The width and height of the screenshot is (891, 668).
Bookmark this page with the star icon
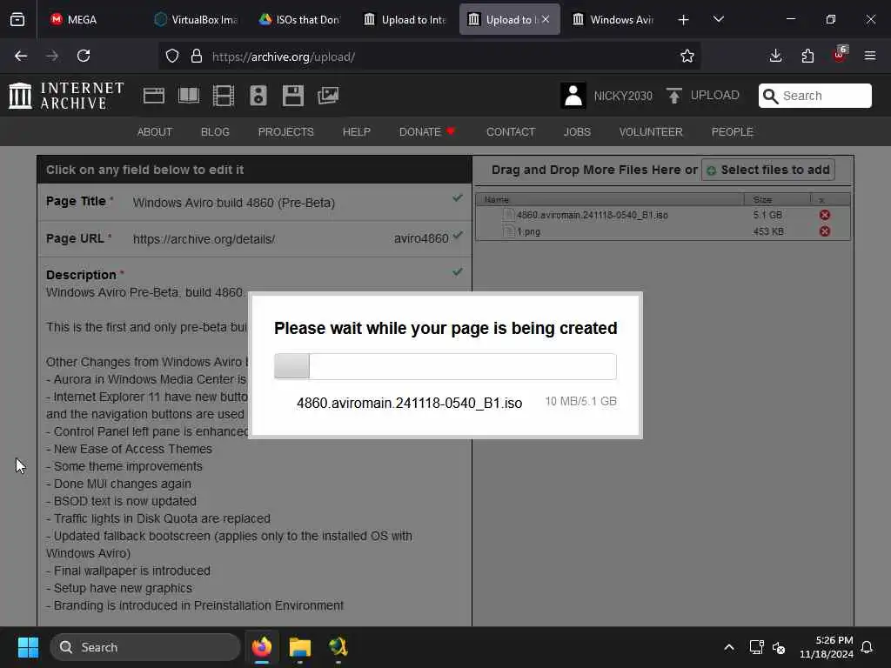pos(687,56)
